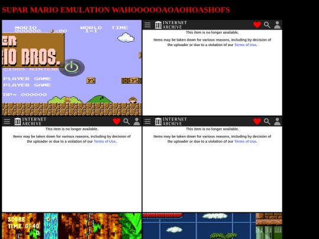This screenshot has height=239, width=319.
Task: Open search in bottom-right Internet Archive frame
Action: (267, 122)
